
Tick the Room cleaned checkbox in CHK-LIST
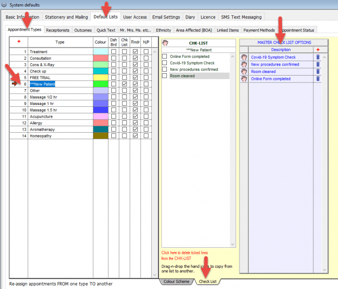click(x=165, y=76)
